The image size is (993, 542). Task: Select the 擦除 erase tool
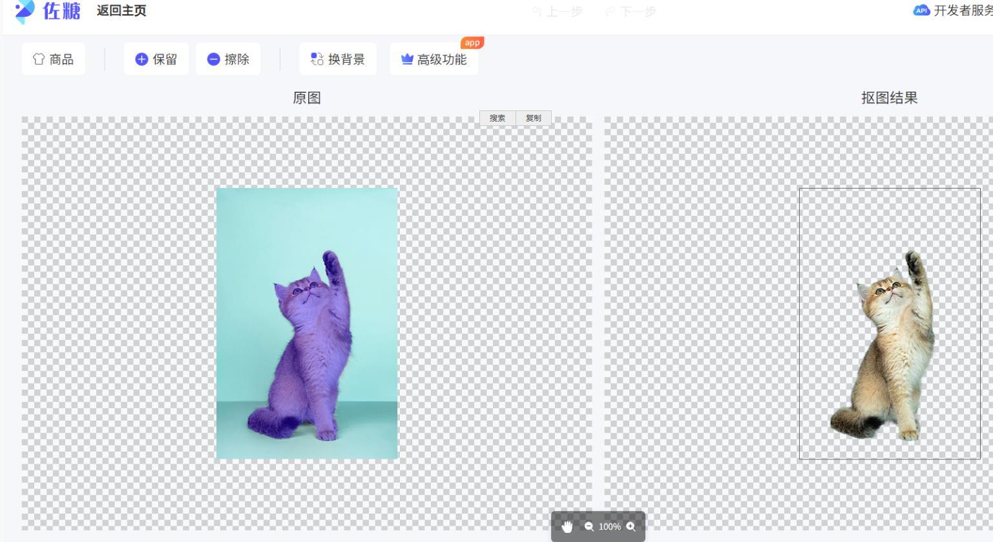pyautogui.click(x=228, y=59)
